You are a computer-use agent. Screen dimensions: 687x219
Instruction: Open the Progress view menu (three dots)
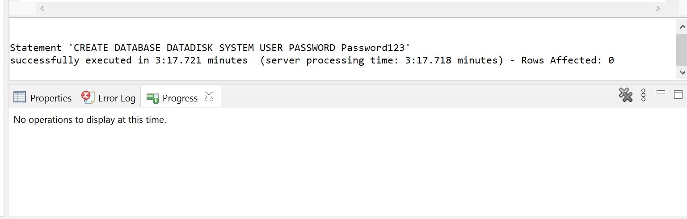point(643,95)
